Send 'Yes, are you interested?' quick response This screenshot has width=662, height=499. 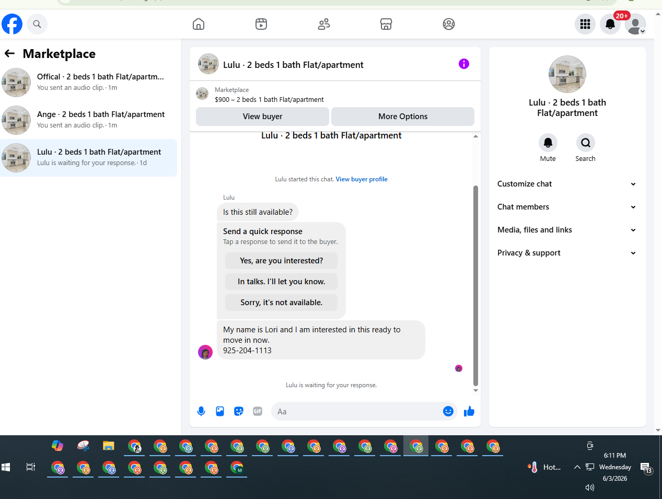pos(281,261)
